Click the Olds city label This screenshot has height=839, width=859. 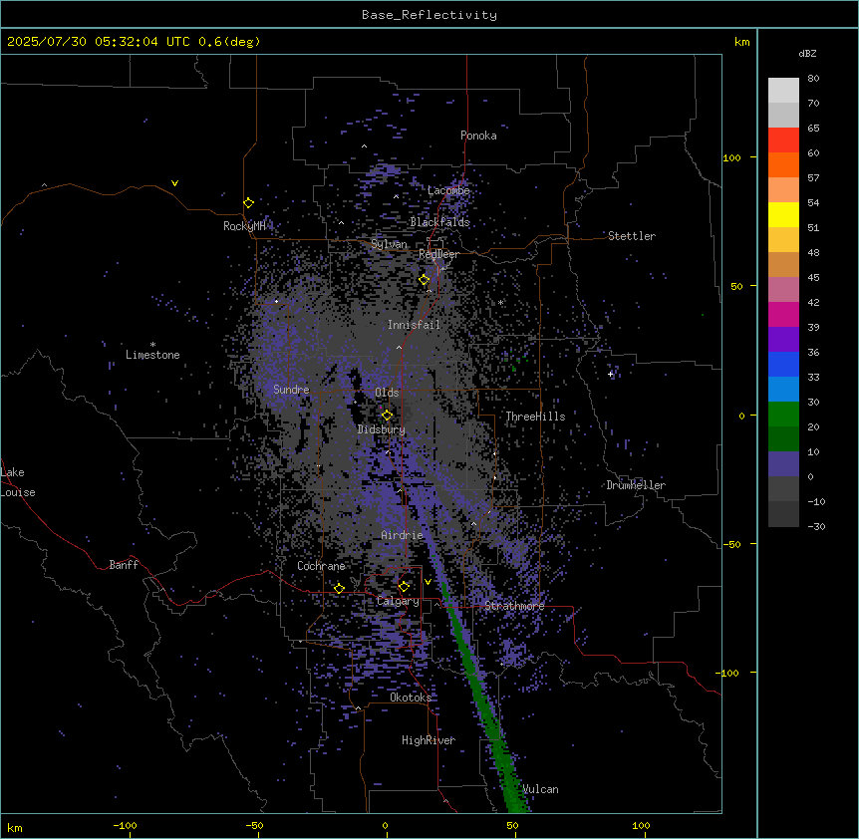[387, 393]
